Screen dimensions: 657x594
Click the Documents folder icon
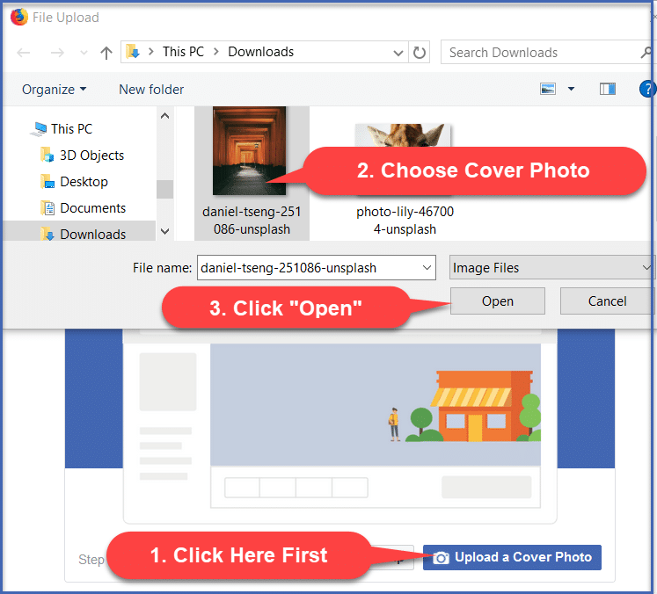point(47,207)
